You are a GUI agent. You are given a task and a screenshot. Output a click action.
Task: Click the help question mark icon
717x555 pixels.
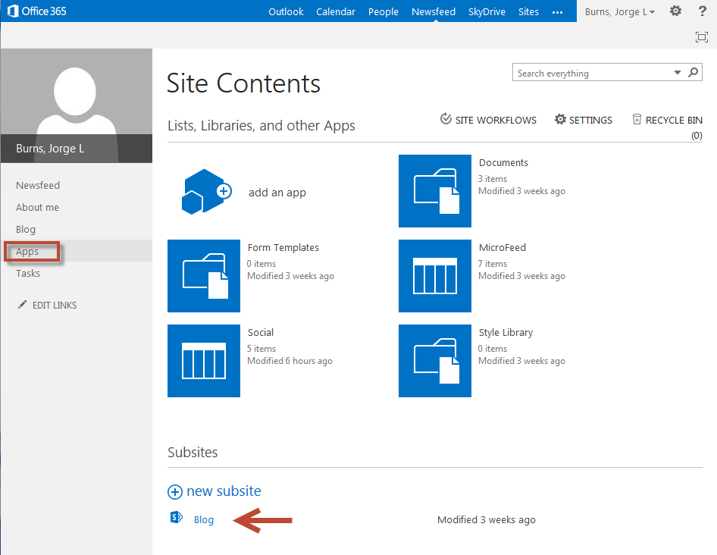(x=702, y=11)
